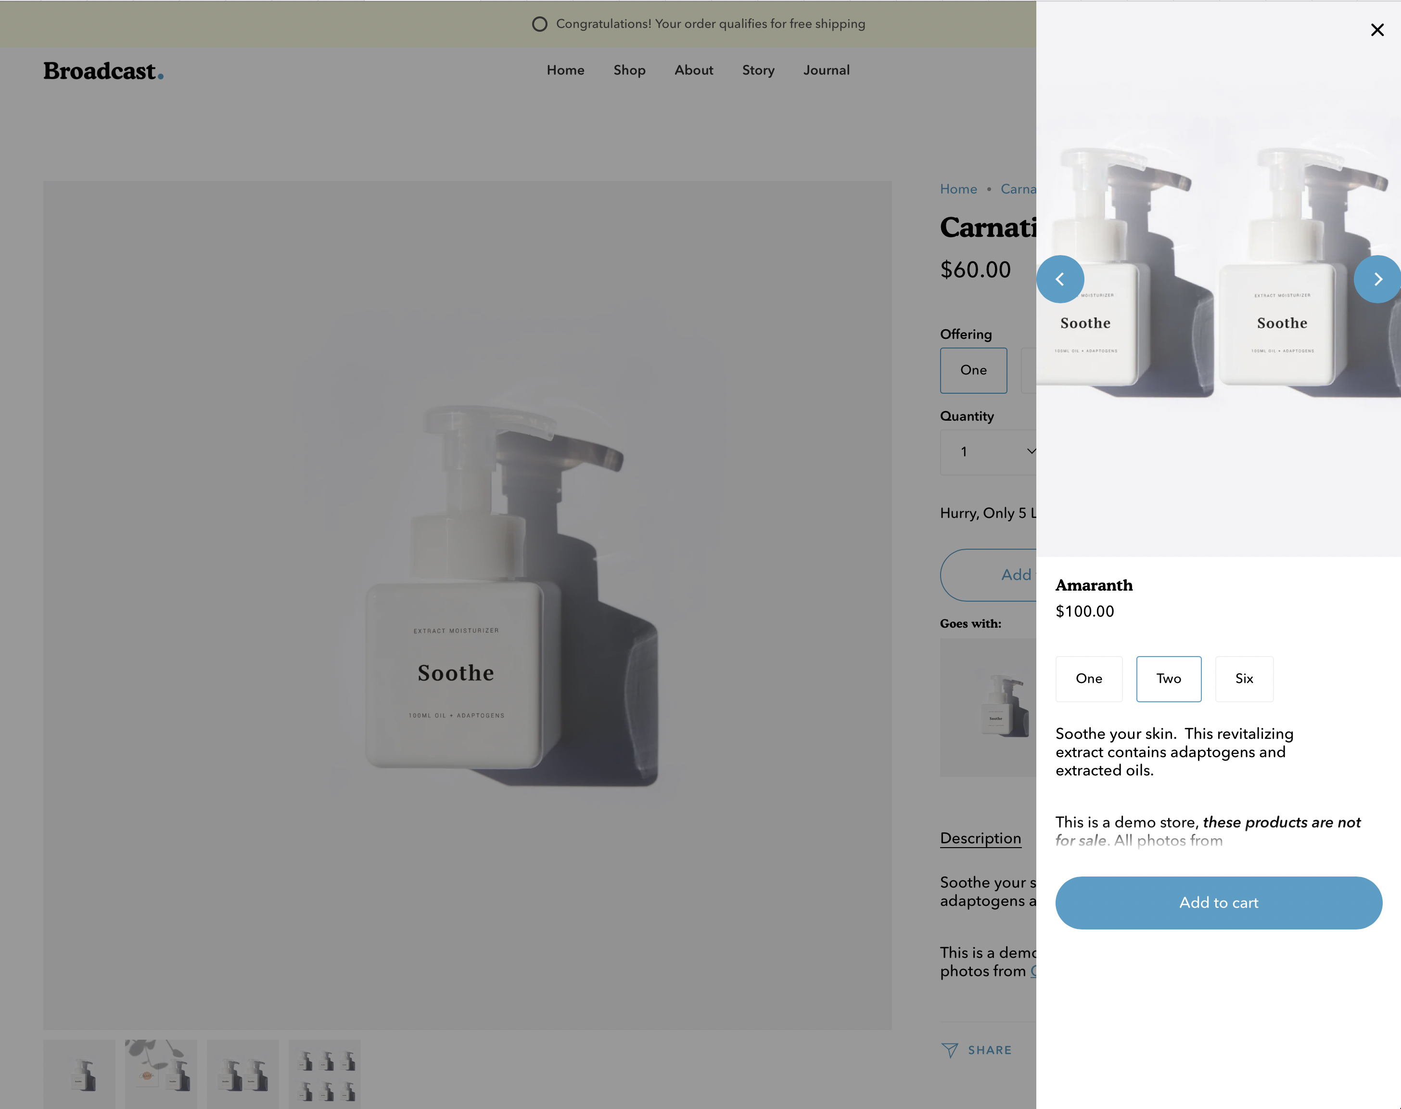This screenshot has width=1401, height=1109.
Task: Add Amaranth to cart
Action: [1219, 903]
